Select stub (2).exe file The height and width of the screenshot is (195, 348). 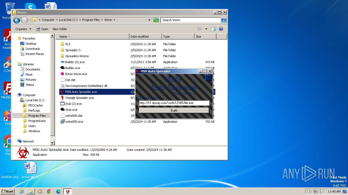point(73,104)
